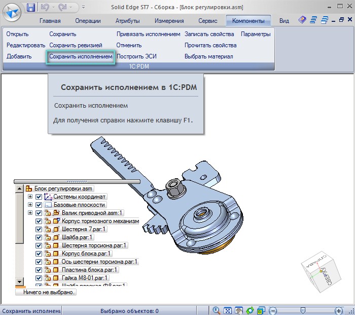Uncheck the Системы координат checkbox

39,197
